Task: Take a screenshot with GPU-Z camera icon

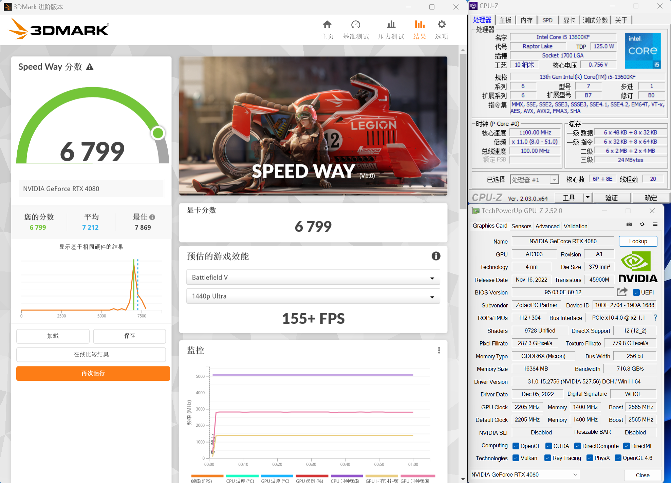Action: pos(629,224)
